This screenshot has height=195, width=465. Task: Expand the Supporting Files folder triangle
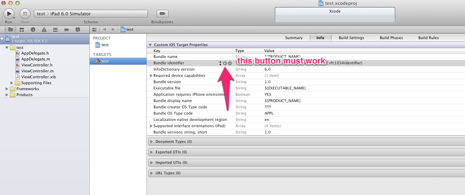pos(12,83)
